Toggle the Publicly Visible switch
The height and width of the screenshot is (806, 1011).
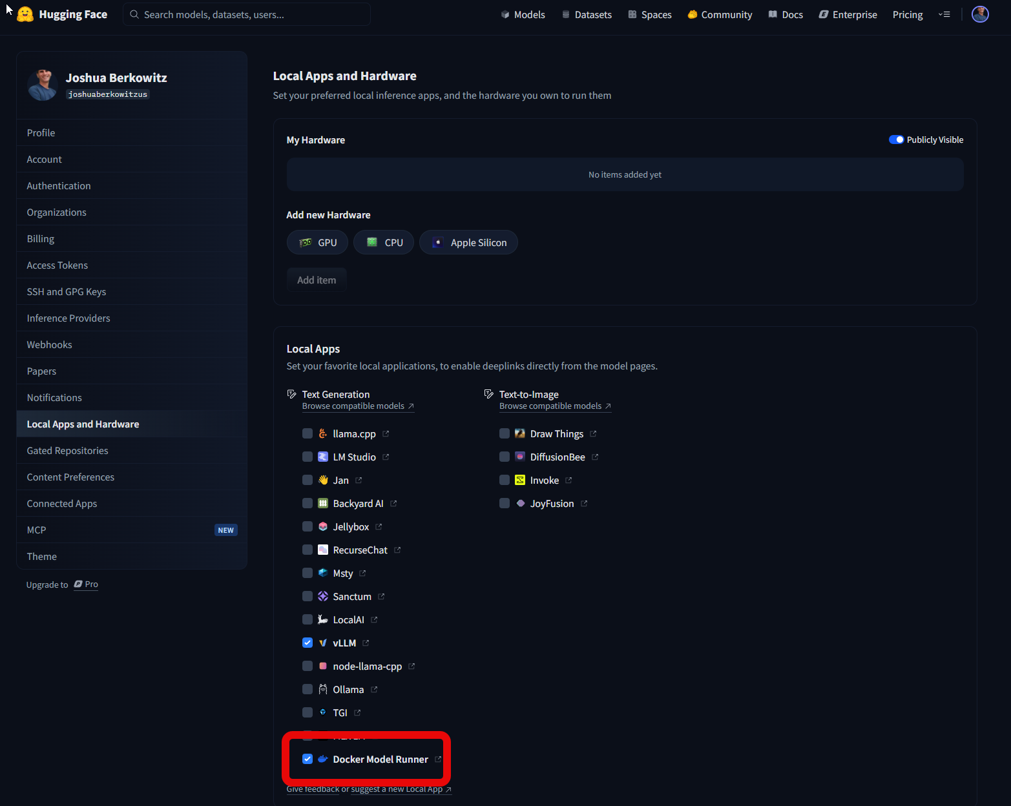[896, 140]
